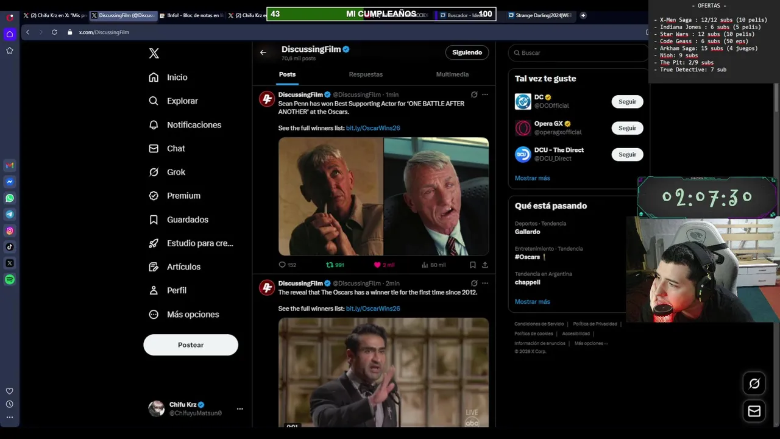Switch to the Strange Darling browser tab
This screenshot has height=439, width=780.
coord(540,15)
